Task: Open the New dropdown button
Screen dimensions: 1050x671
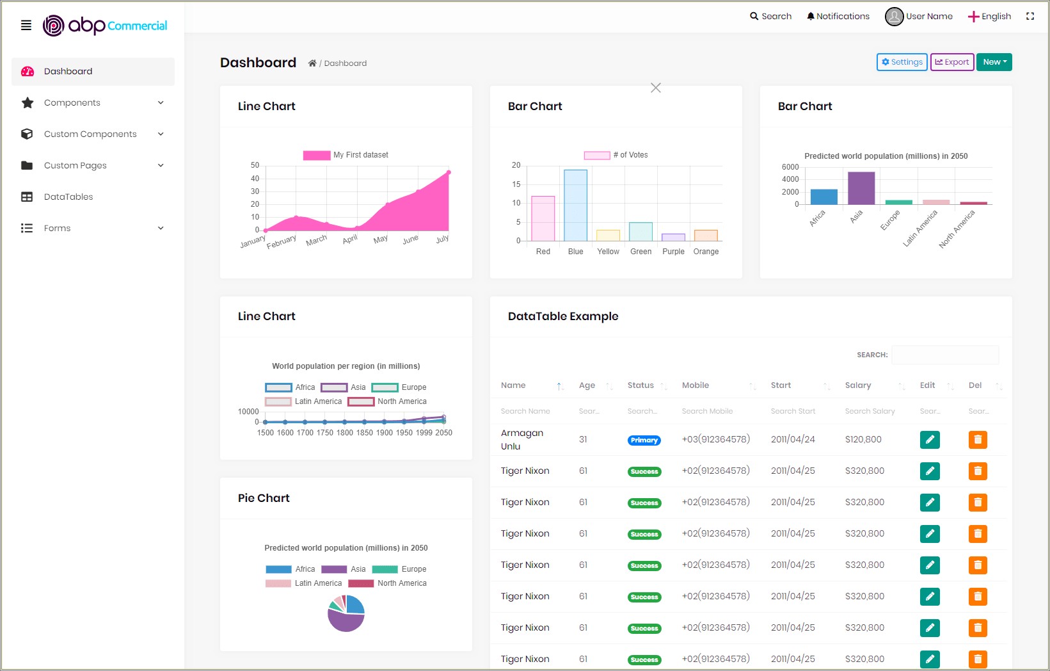Action: [994, 62]
